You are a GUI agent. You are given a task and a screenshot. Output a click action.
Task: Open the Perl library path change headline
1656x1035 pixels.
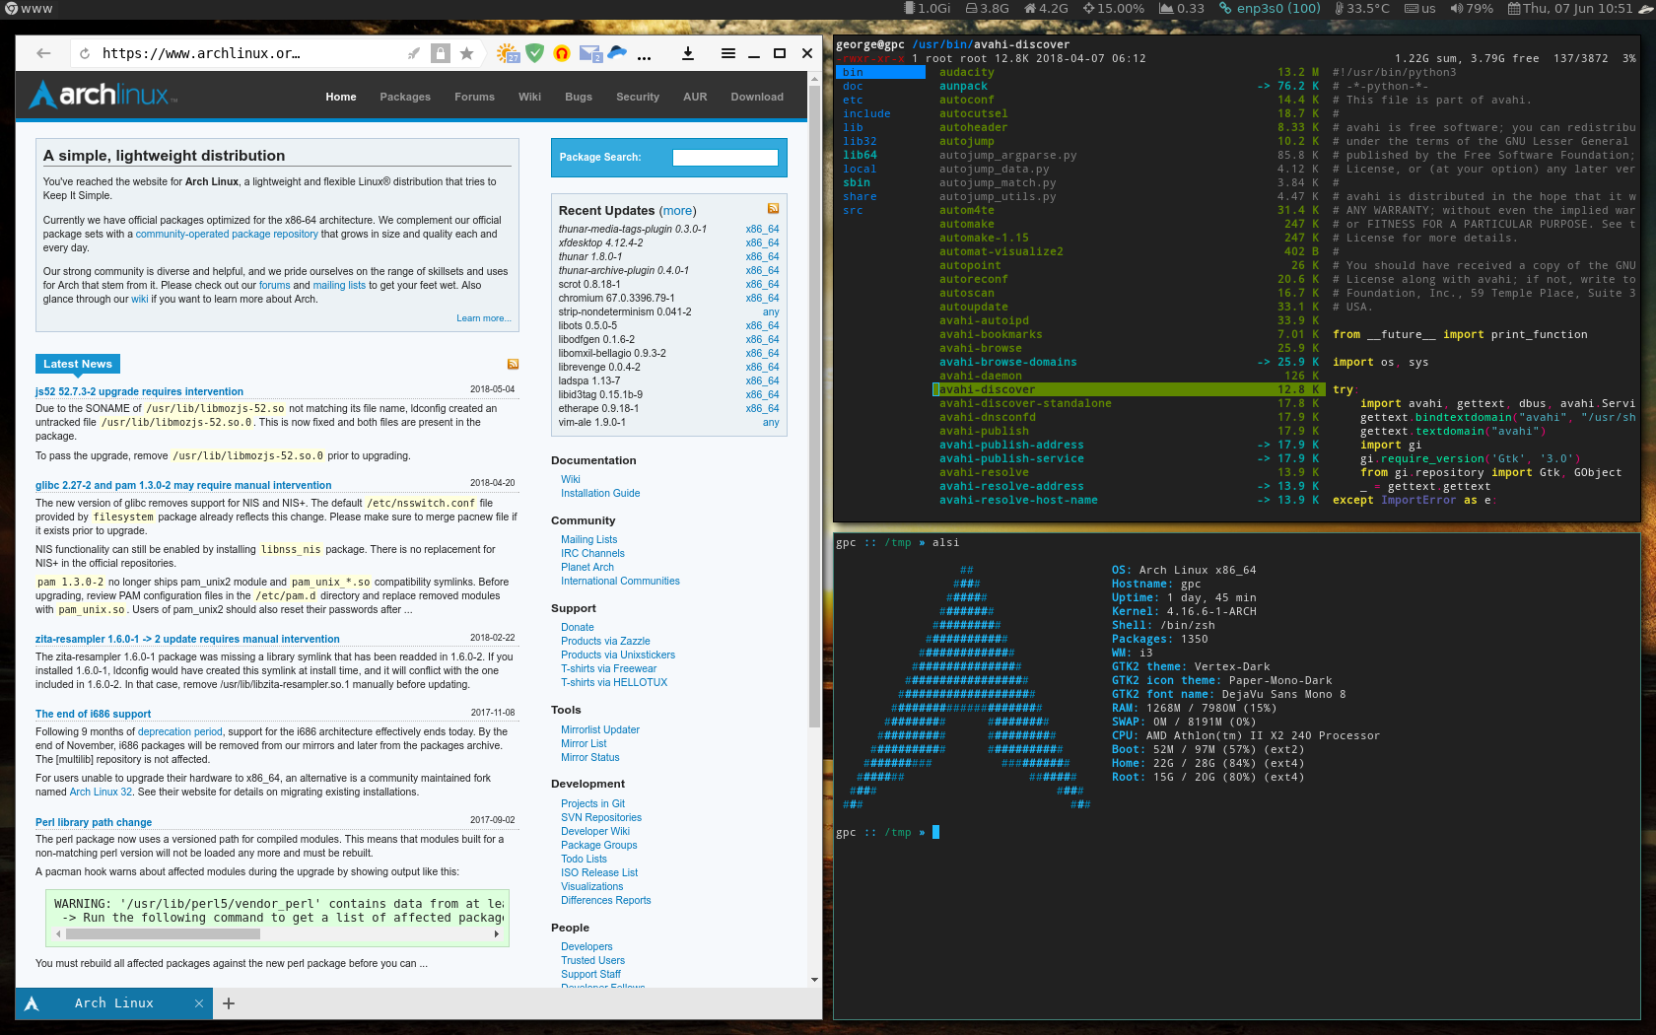[94, 822]
